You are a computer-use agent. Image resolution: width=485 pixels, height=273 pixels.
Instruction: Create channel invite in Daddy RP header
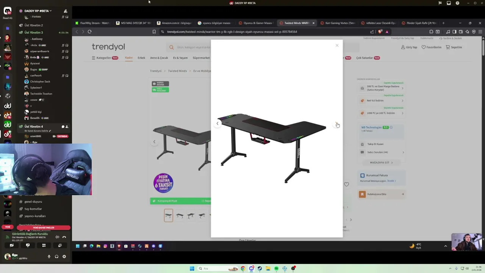click(66, 11)
